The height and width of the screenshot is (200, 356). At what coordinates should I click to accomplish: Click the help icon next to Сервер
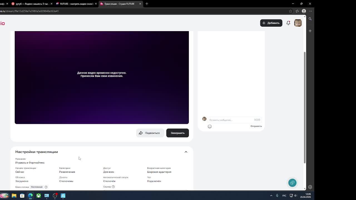coord(113,187)
